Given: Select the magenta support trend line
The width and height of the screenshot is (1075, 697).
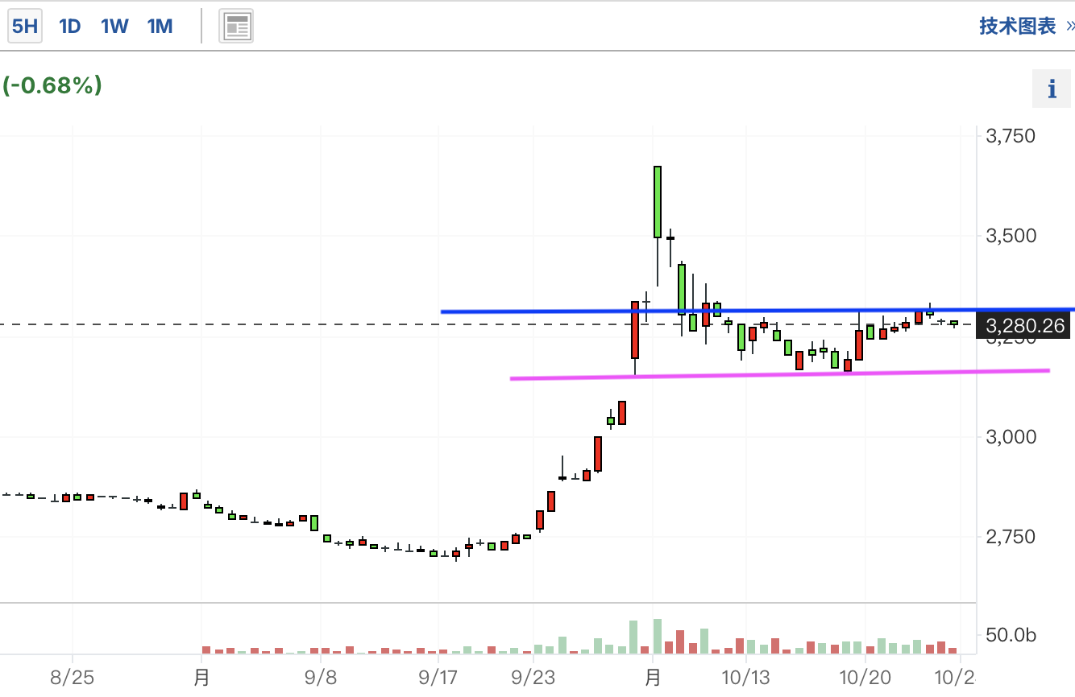Looking at the screenshot, I should (780, 373).
